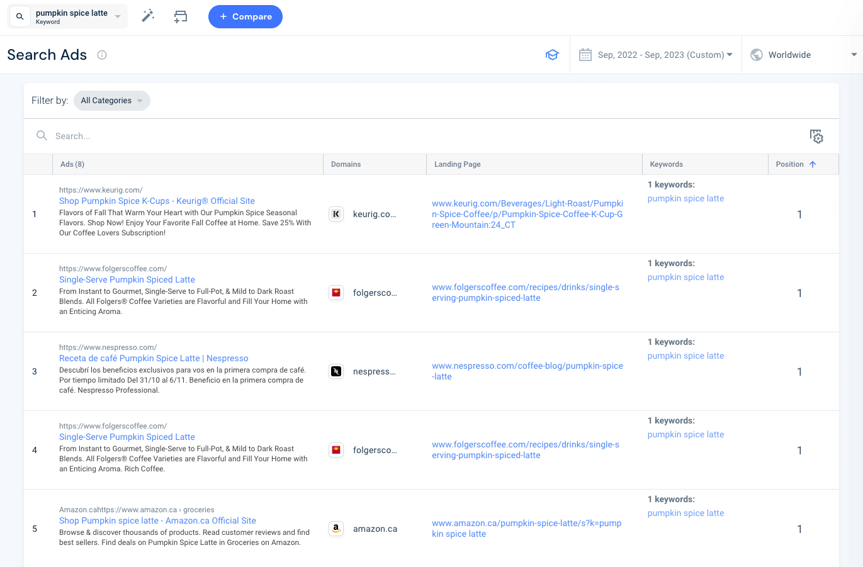Open the amazon.ca domain entry
The width and height of the screenshot is (863, 567).
(x=375, y=529)
